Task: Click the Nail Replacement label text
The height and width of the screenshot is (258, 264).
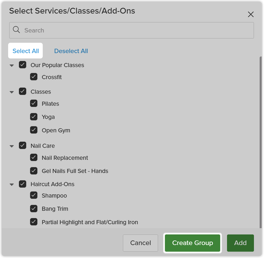Action: (65, 158)
